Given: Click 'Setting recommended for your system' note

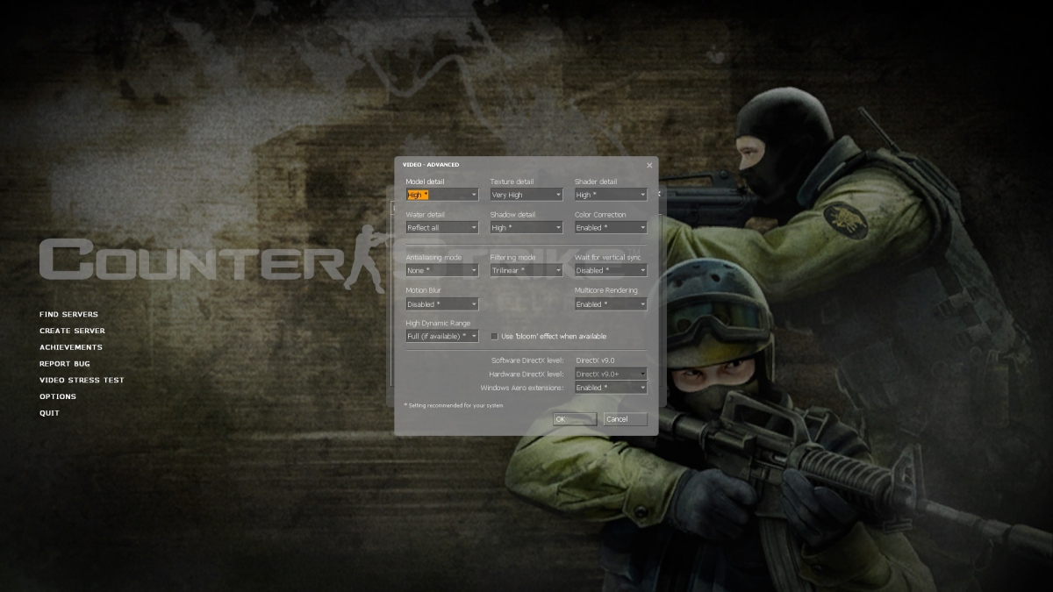Looking at the screenshot, I should 454,405.
